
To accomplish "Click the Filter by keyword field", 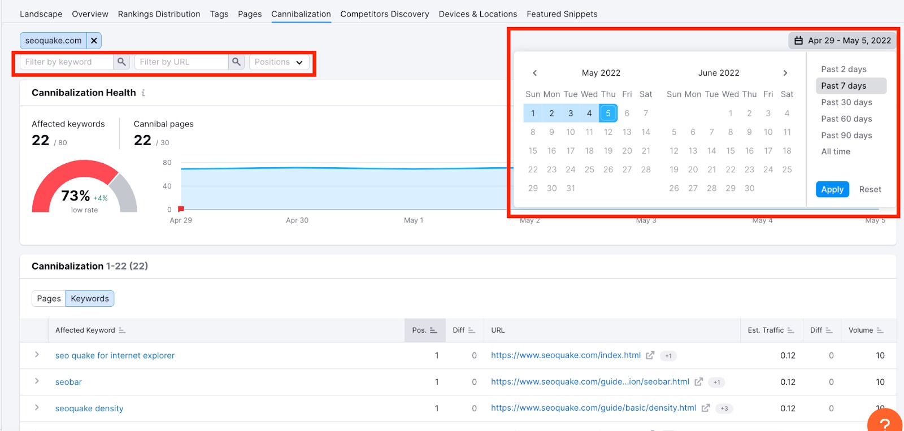I will click(x=67, y=62).
